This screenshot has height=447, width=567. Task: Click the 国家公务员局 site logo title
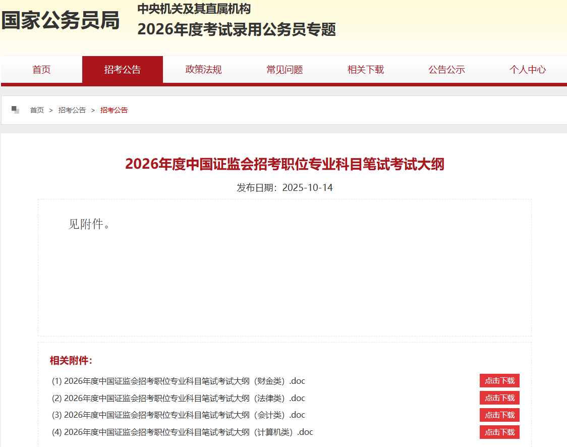coord(61,21)
